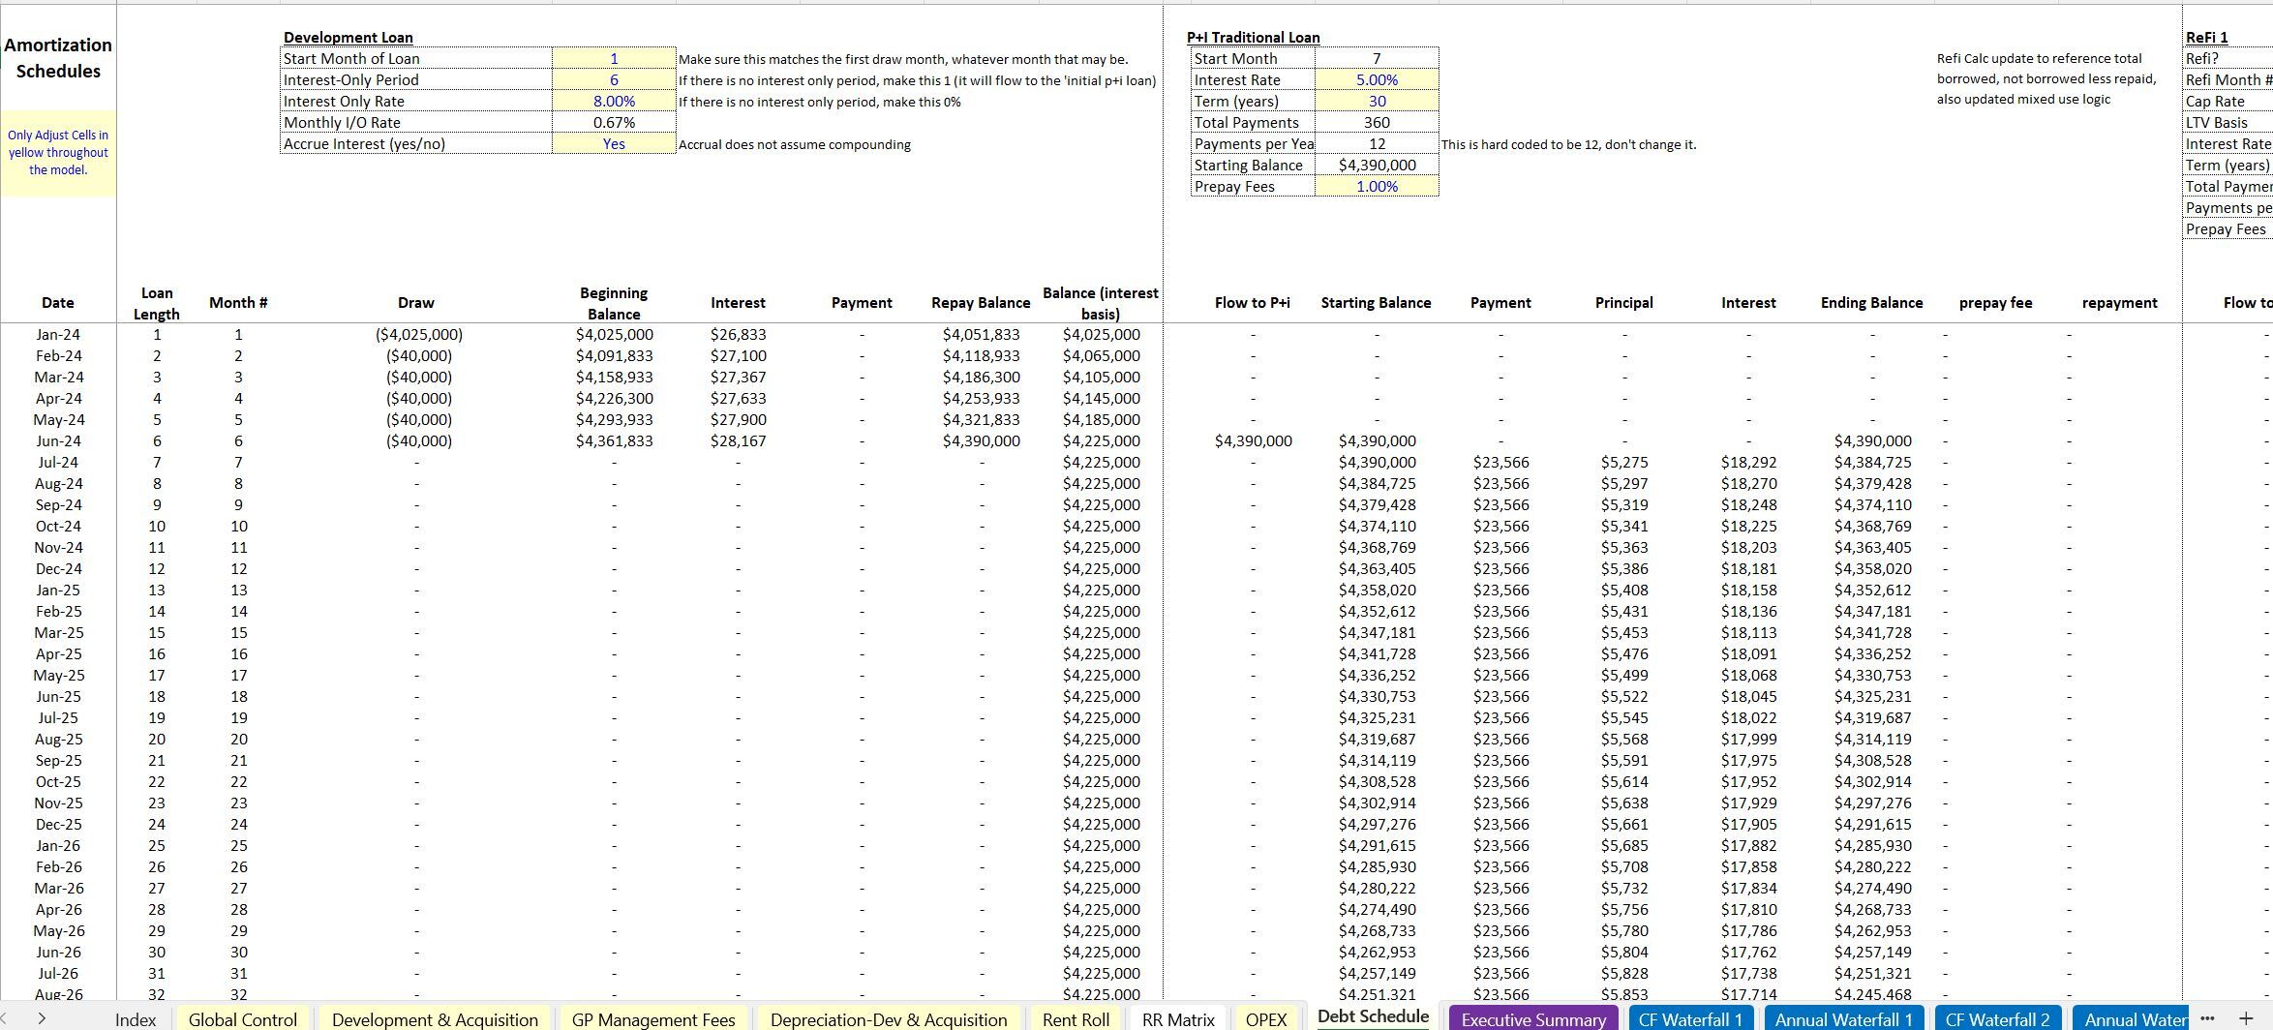Click the Development Loan heading

point(348,38)
